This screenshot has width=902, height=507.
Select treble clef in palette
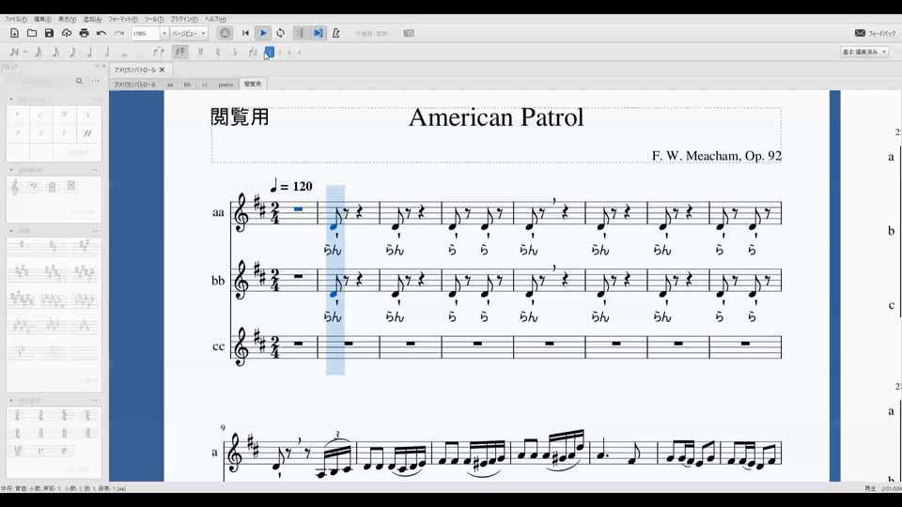point(15,186)
